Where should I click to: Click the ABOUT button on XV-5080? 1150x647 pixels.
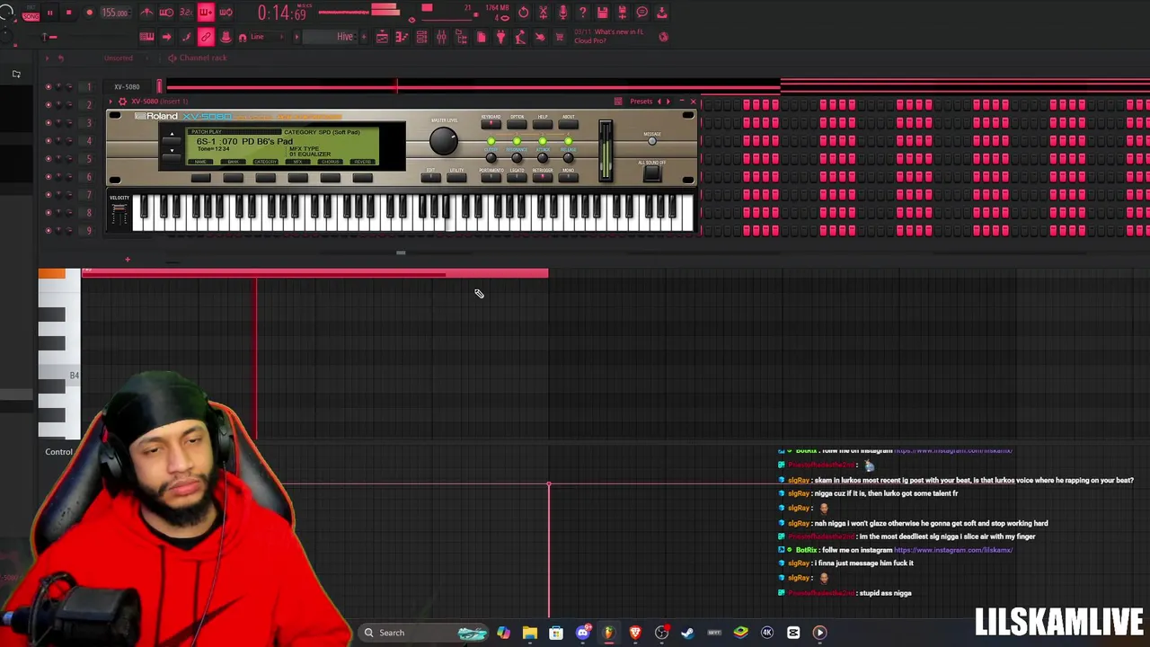568,124
